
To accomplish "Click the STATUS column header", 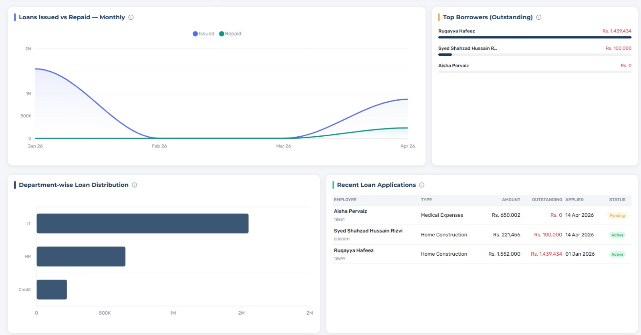I will (617, 200).
